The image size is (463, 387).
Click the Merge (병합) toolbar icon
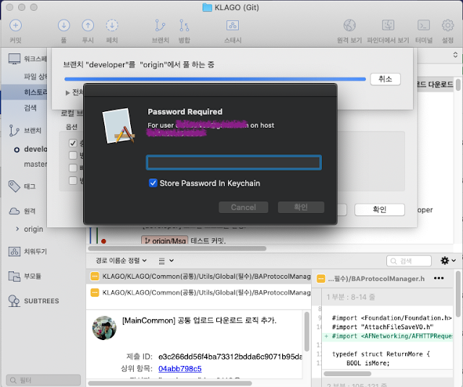coord(184,25)
